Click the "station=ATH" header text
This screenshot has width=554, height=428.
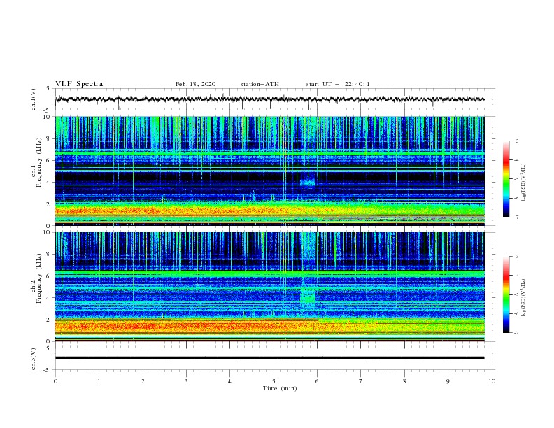(x=260, y=84)
